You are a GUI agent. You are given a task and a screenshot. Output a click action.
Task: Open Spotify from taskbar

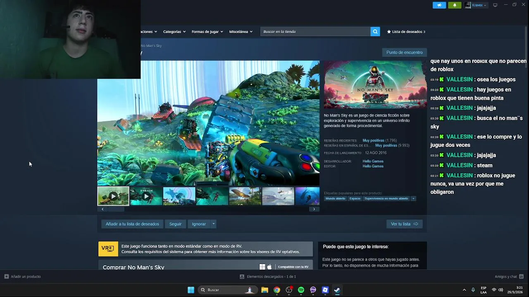(301, 290)
